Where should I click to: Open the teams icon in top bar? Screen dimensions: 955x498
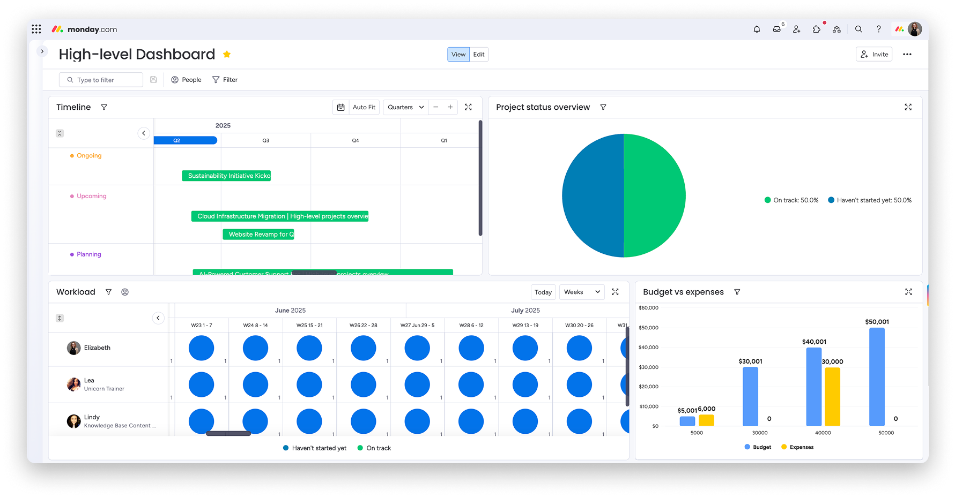pos(836,29)
